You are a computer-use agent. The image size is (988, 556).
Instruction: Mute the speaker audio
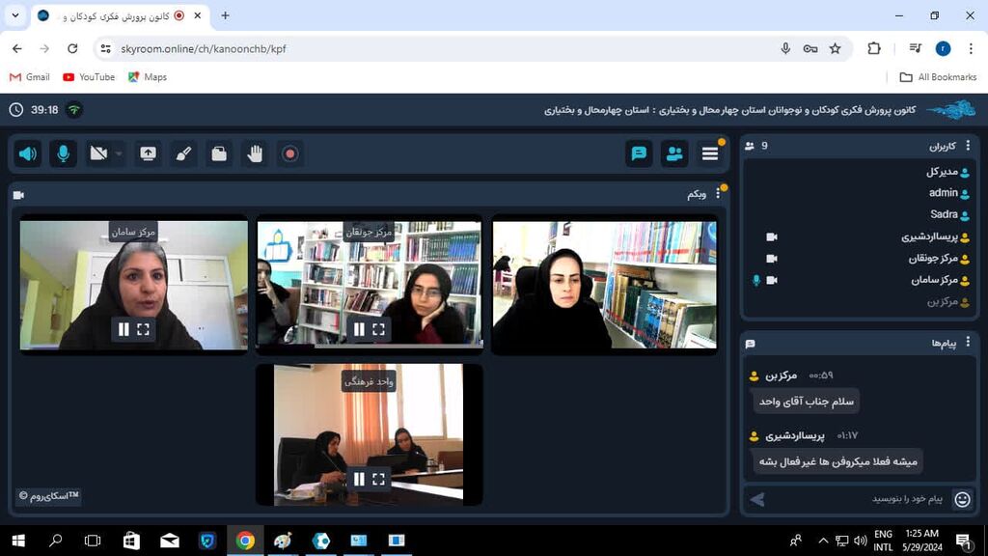coord(27,153)
